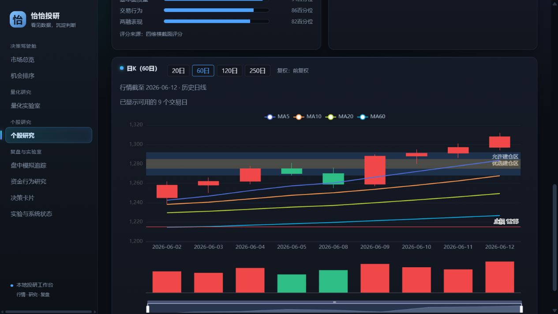The image size is (558, 314).
Task: Switch K-line range to 120日
Action: pyautogui.click(x=229, y=71)
